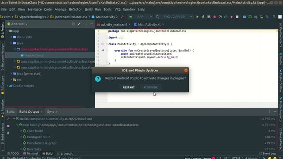283x159 pixels.
Task: Switch to the MainActivity.kt editor tab
Action: (149, 25)
